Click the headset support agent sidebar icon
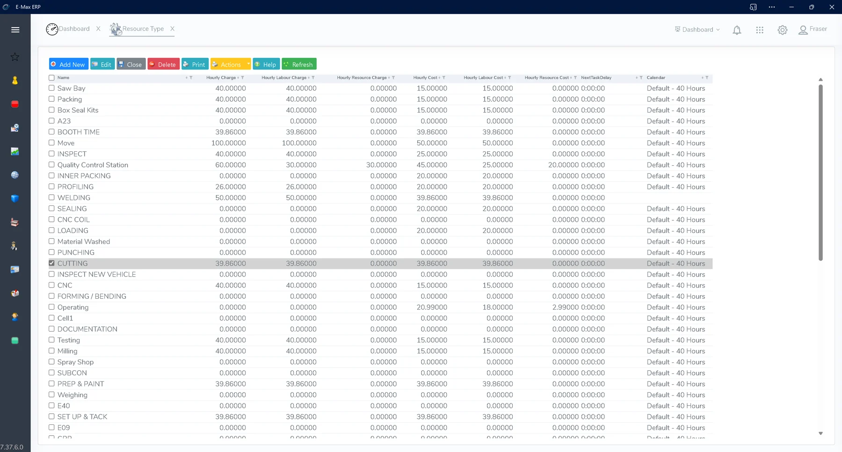 [x=15, y=317]
